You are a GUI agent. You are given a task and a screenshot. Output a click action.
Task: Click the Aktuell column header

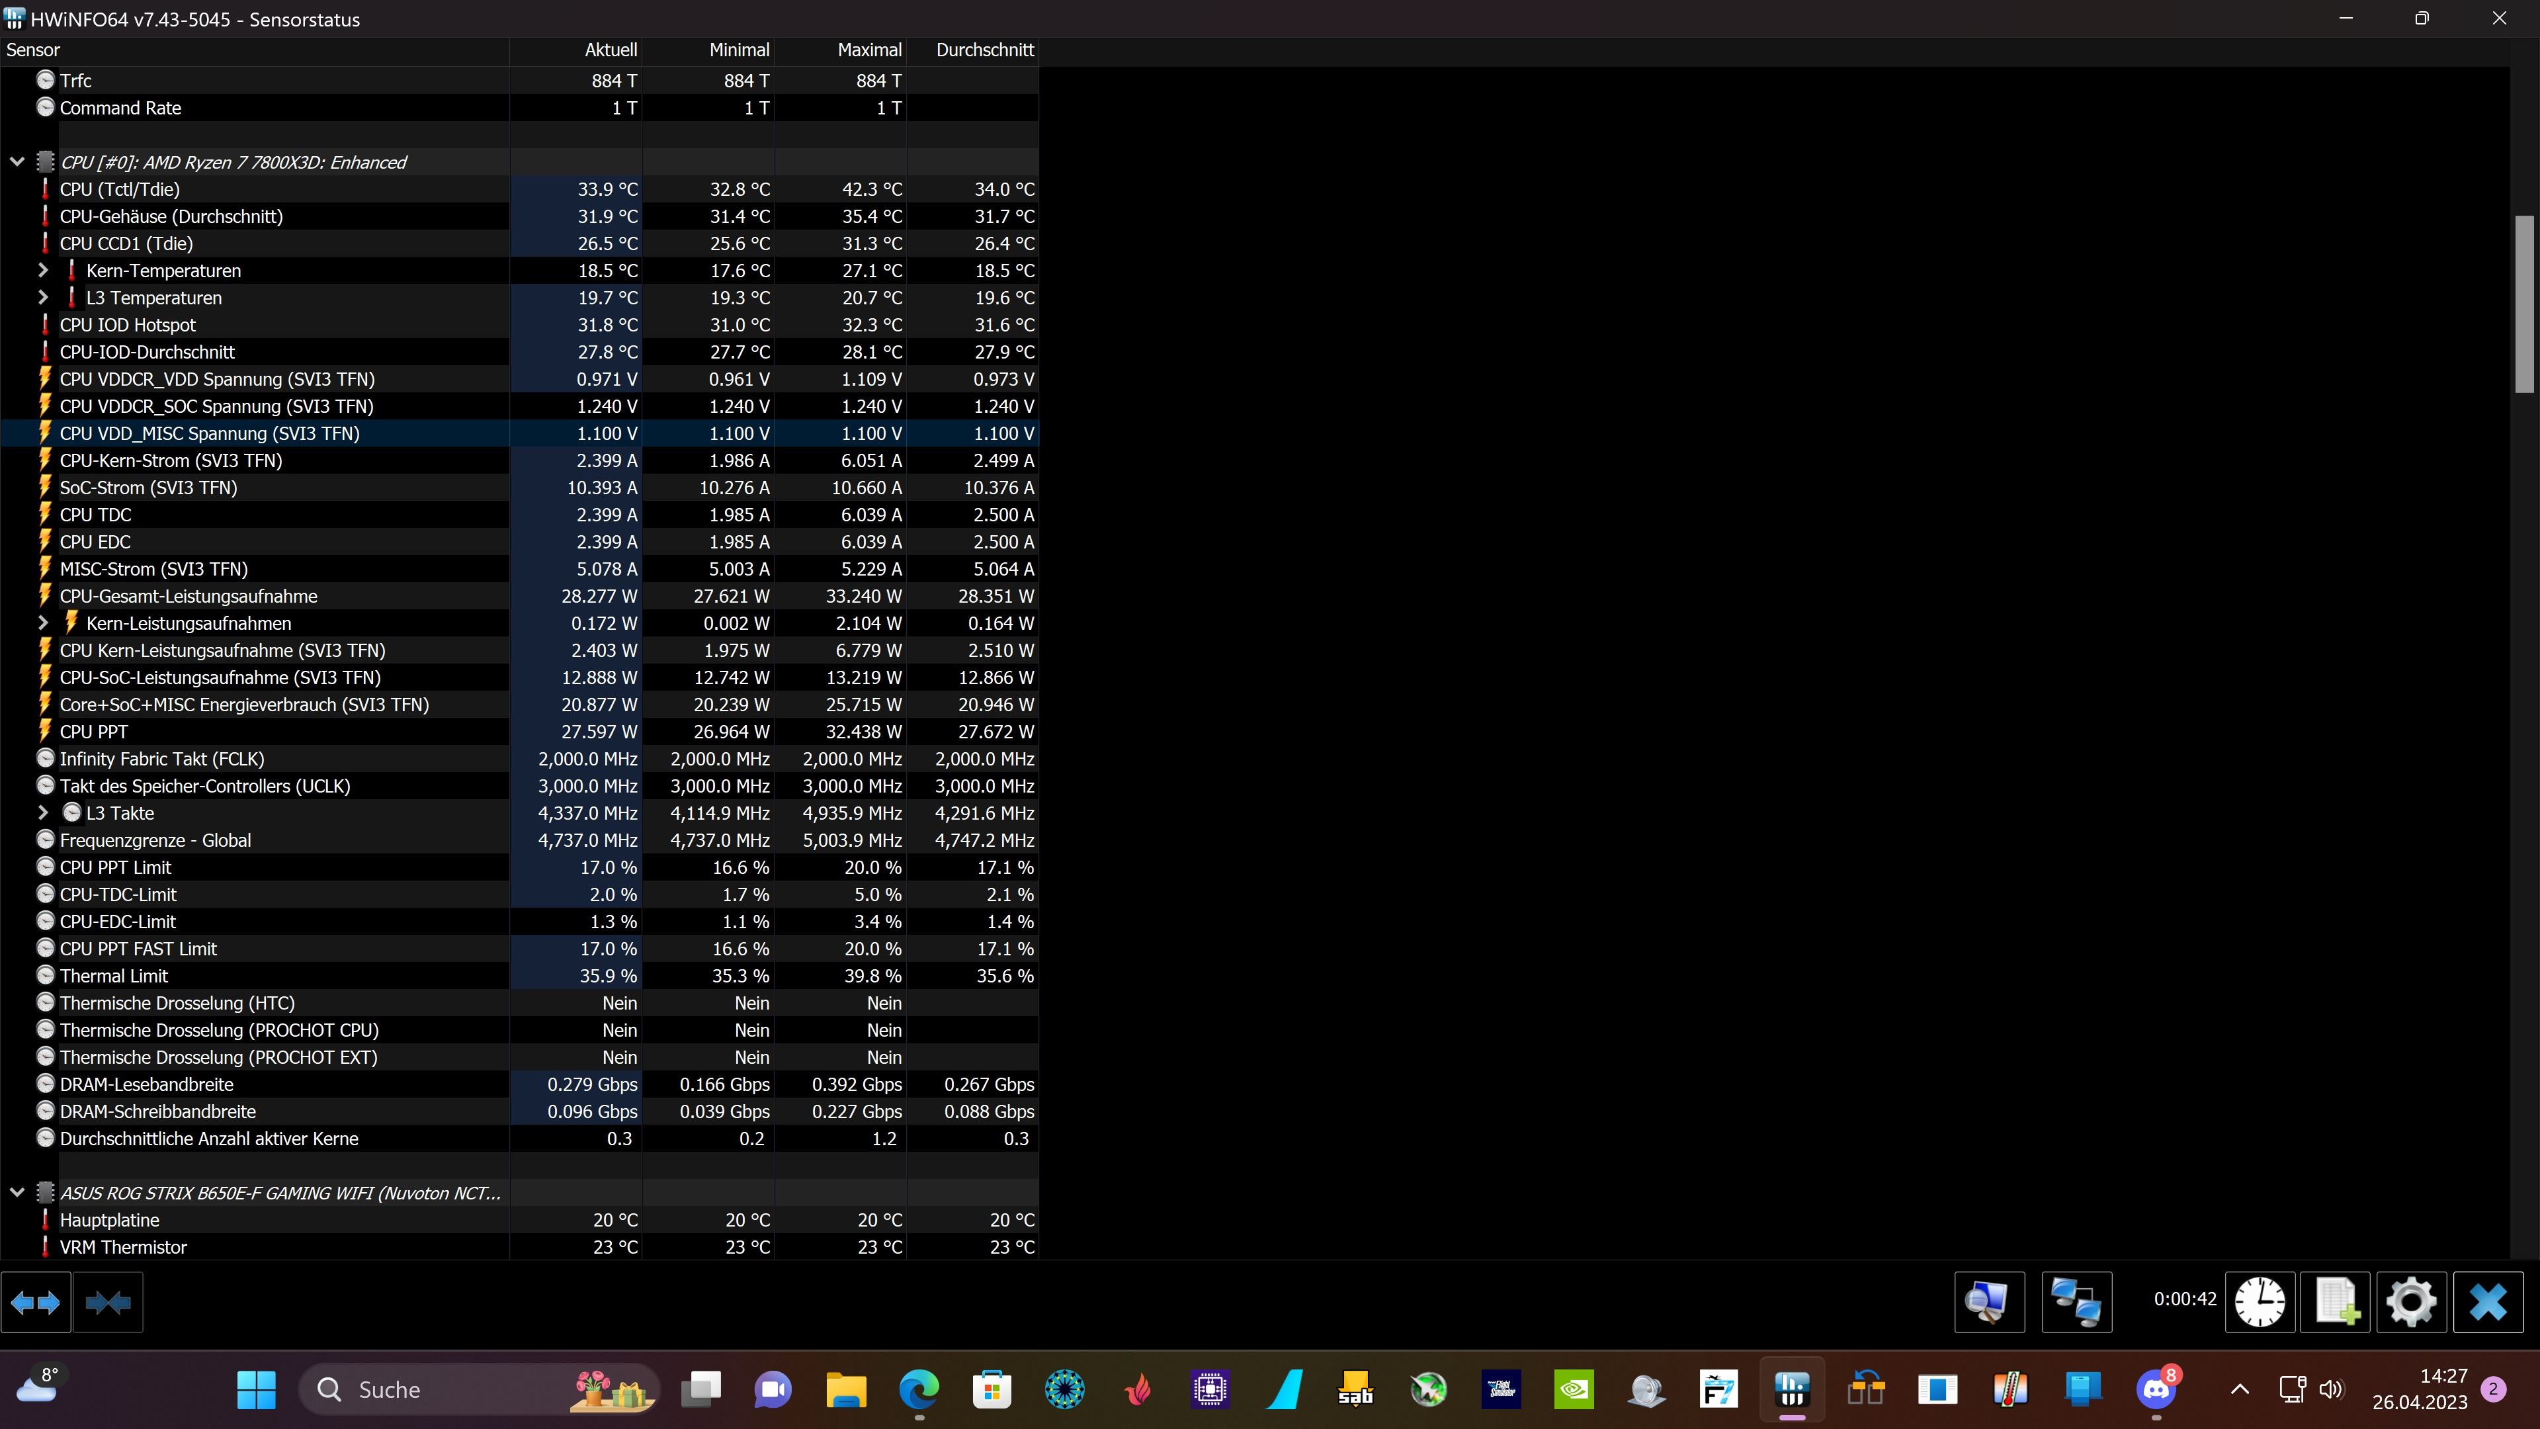(576, 50)
